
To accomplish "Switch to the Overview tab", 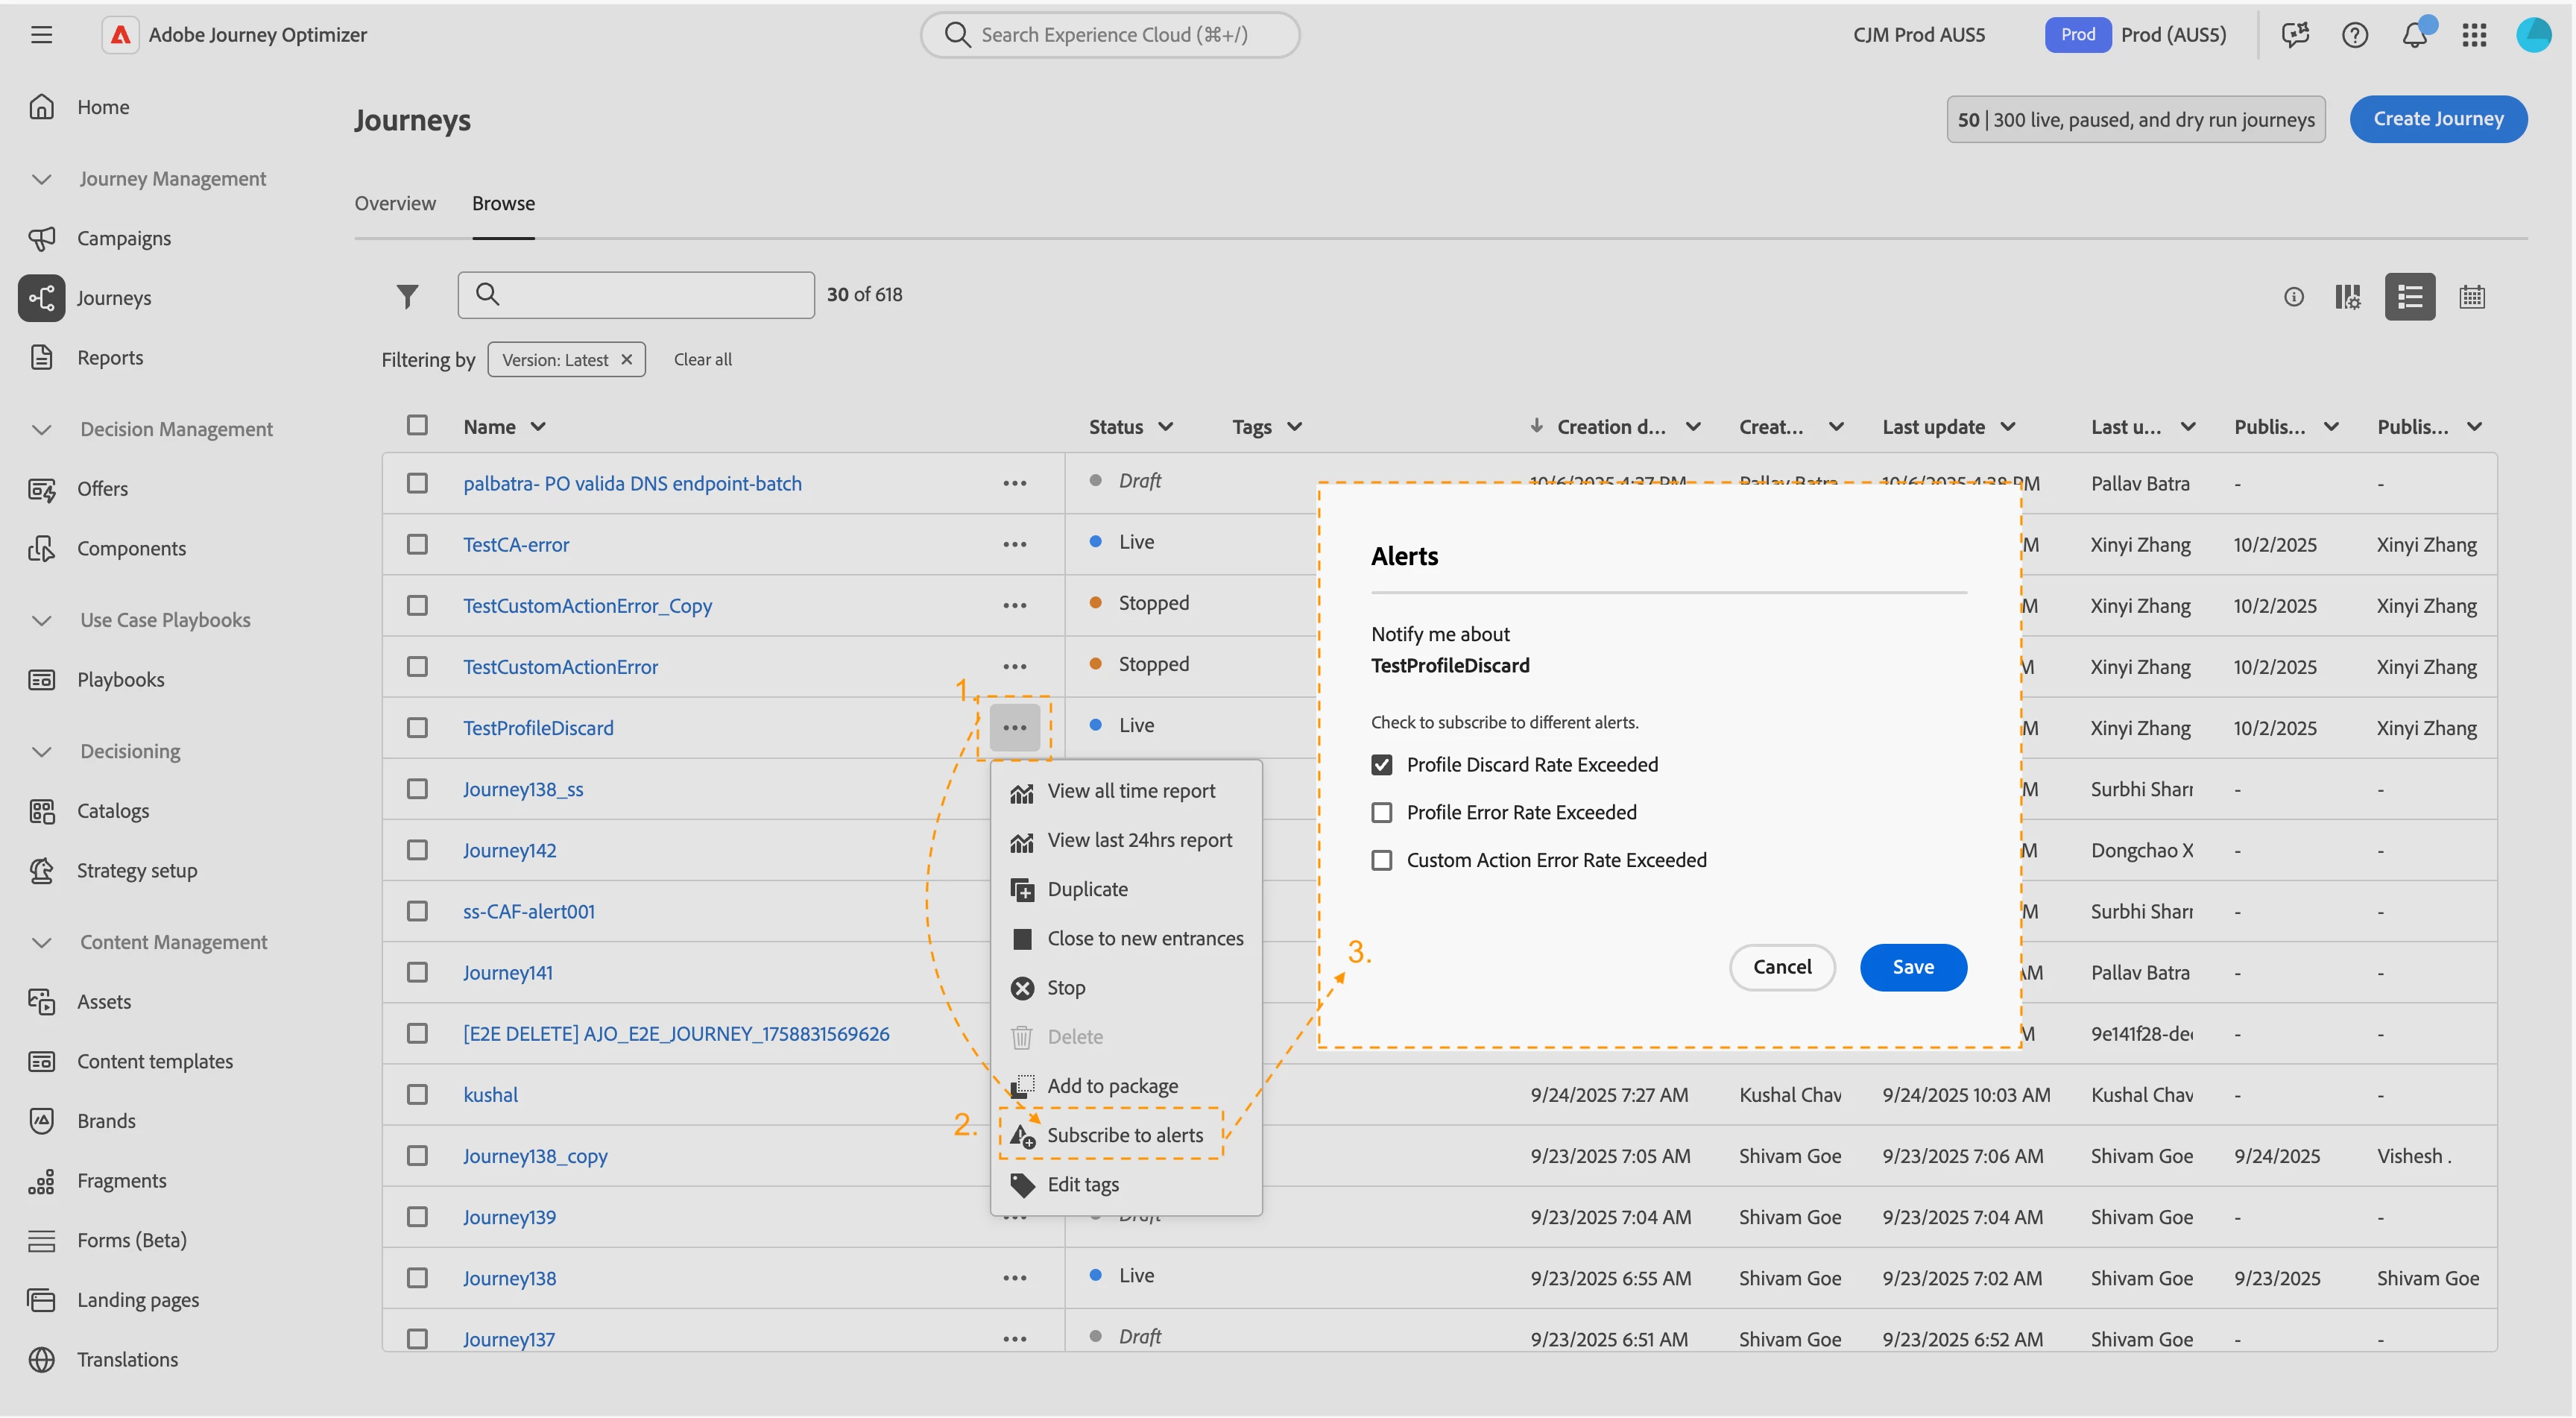I will (395, 203).
